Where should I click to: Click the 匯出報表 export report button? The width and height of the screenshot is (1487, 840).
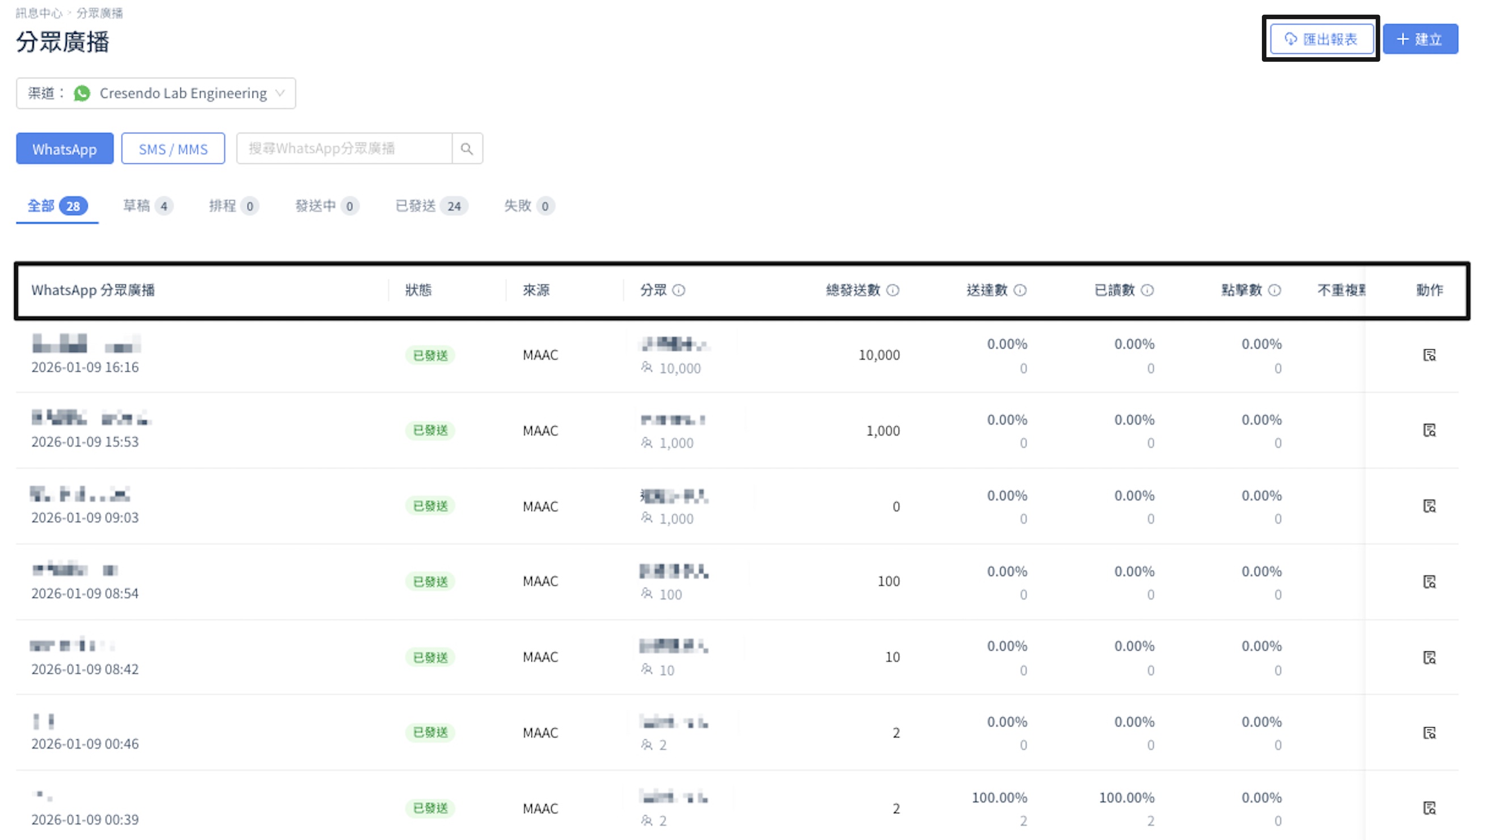pyautogui.click(x=1321, y=39)
